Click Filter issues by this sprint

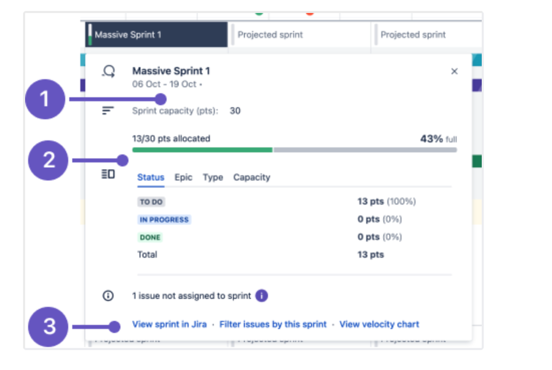click(x=273, y=324)
